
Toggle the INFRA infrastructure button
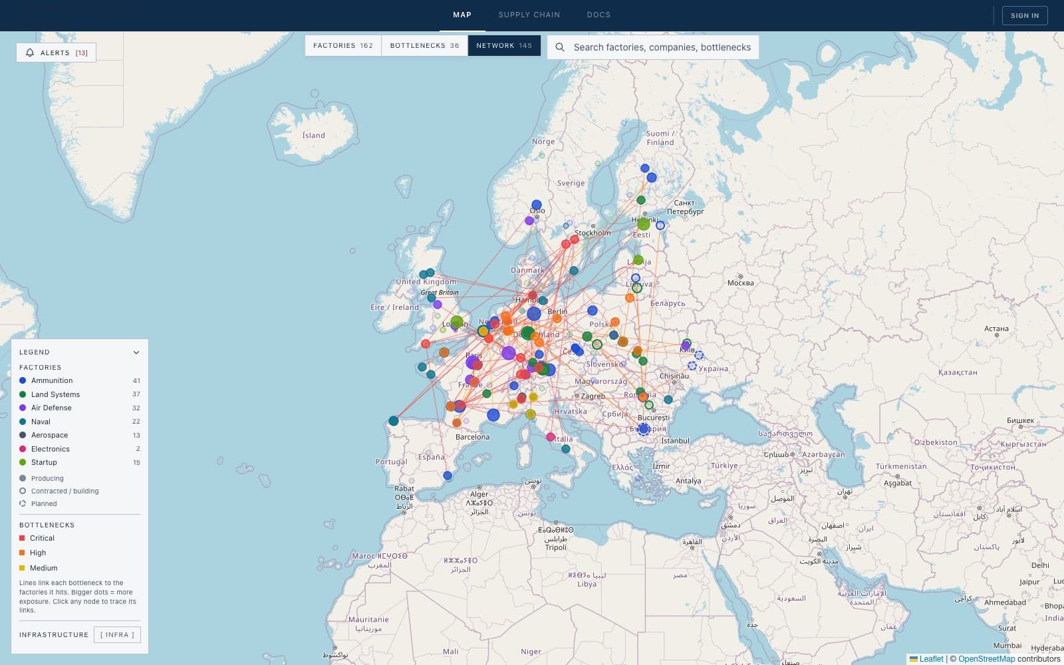pyautogui.click(x=117, y=634)
